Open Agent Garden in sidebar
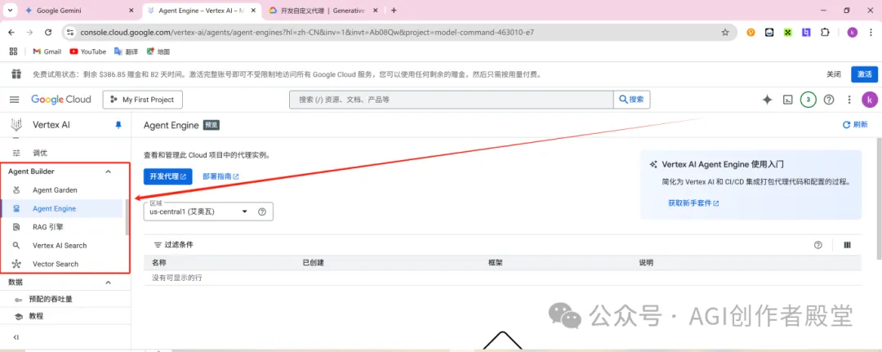The image size is (882, 352). (x=55, y=190)
